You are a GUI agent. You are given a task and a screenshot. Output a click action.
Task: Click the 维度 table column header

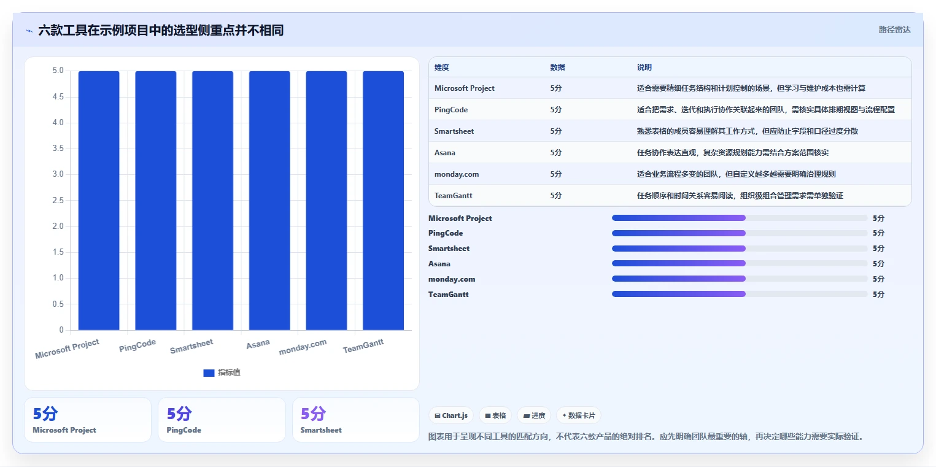[442, 68]
